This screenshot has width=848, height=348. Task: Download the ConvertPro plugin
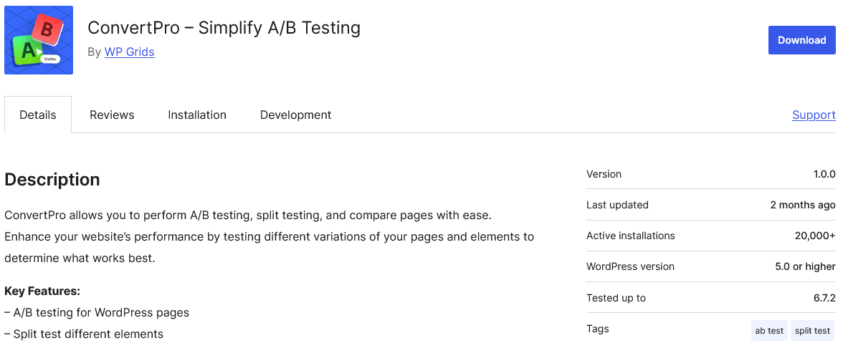pyautogui.click(x=801, y=40)
